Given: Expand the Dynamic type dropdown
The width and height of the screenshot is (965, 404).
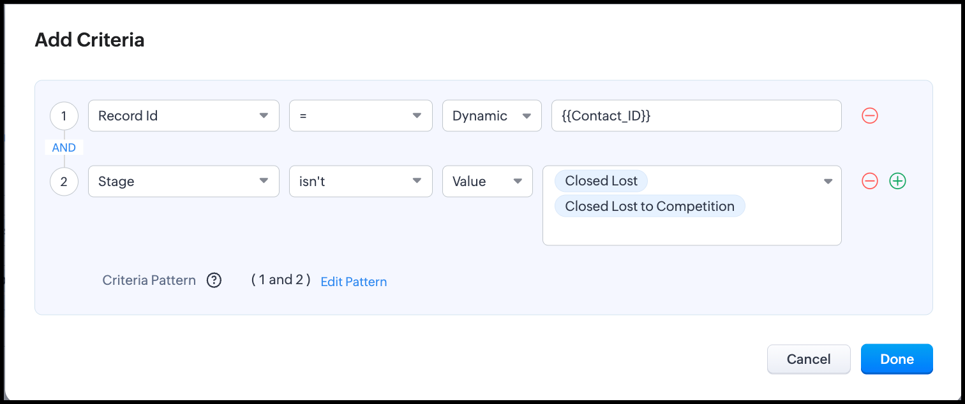Looking at the screenshot, I should point(491,116).
